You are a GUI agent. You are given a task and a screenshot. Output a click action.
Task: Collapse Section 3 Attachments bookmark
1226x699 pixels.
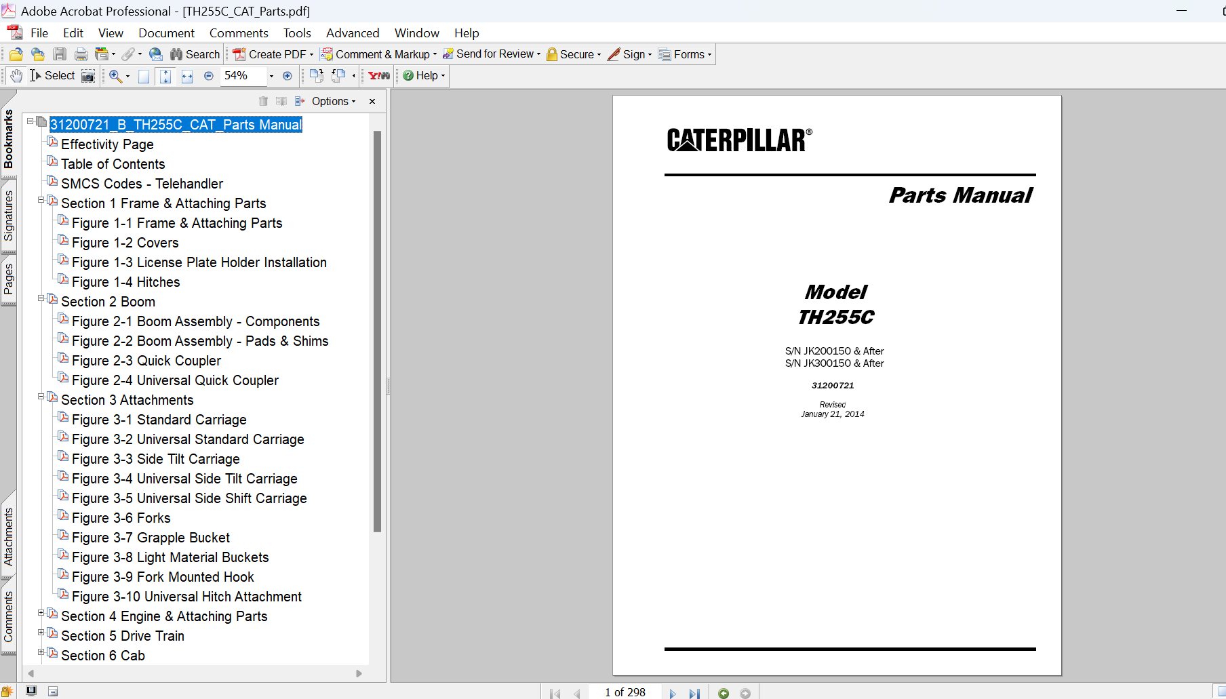pos(41,397)
